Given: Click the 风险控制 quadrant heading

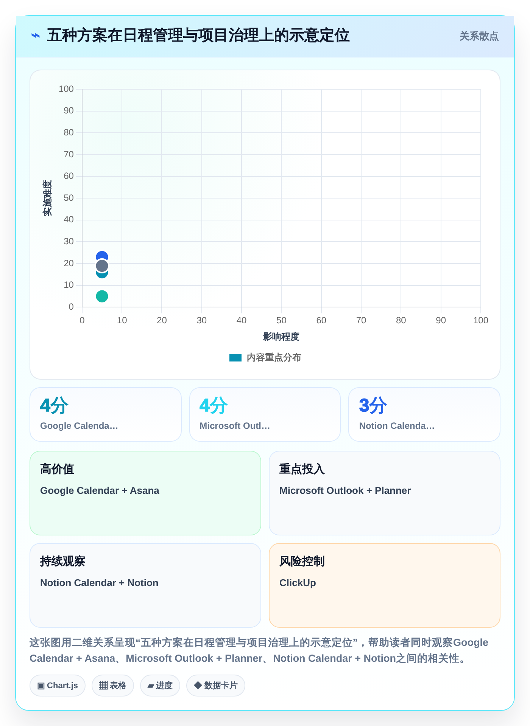Looking at the screenshot, I should [x=302, y=561].
